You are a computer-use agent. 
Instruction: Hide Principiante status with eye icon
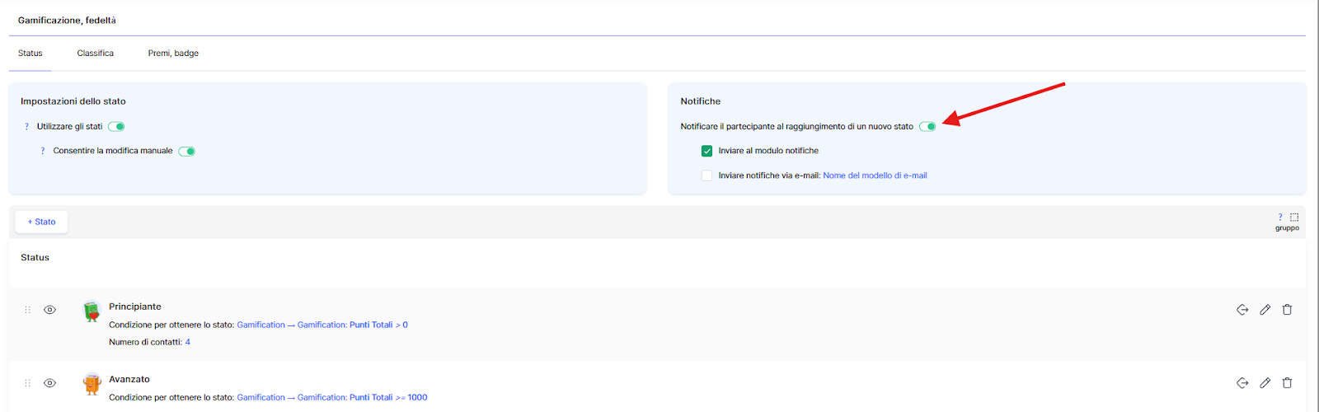(x=50, y=311)
